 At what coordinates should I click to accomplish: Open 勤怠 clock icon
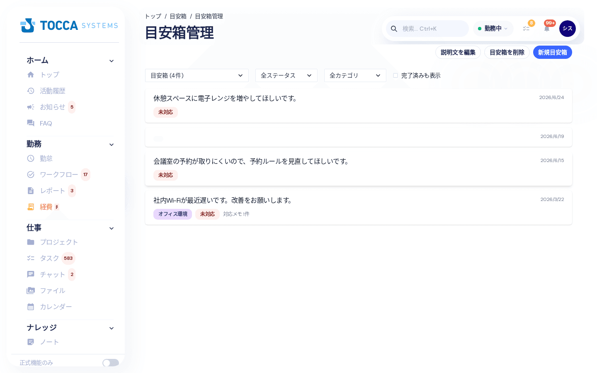(x=31, y=158)
